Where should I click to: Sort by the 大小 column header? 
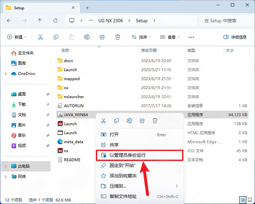pyautogui.click(x=230, y=51)
